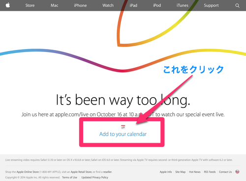
Task: Open the search magnifier icon
Action: coord(237,5)
